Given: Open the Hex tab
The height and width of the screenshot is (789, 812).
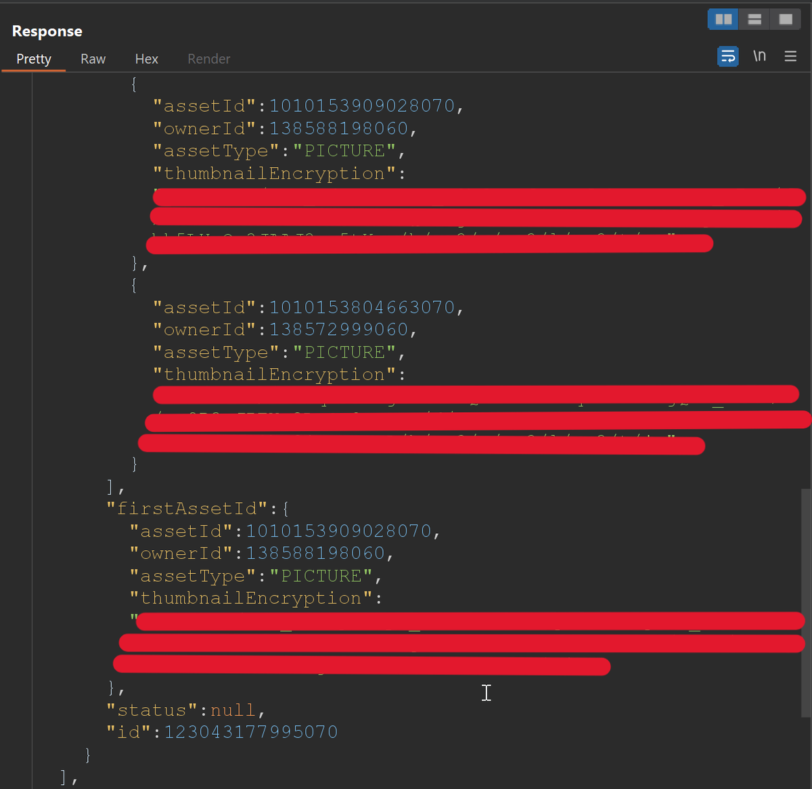Looking at the screenshot, I should pyautogui.click(x=146, y=59).
